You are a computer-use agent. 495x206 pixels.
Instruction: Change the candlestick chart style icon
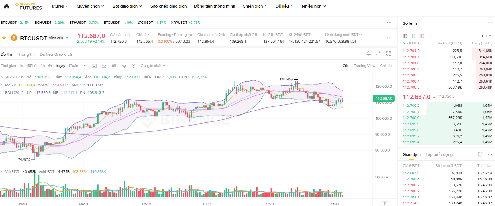tap(114, 66)
